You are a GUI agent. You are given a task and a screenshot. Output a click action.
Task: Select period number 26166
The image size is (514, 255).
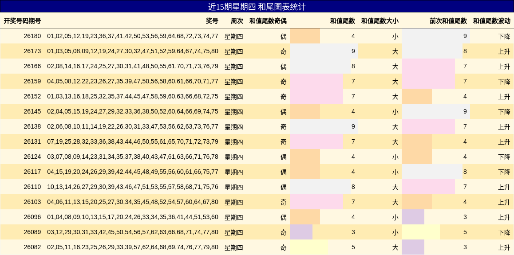click(x=32, y=66)
